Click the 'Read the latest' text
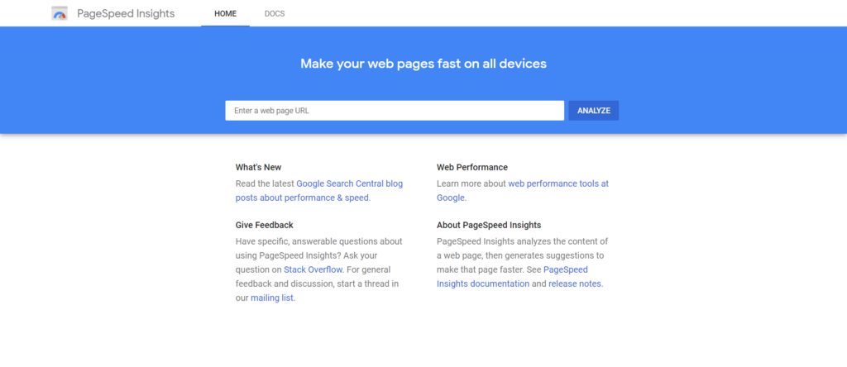The height and width of the screenshot is (367, 847). point(265,183)
